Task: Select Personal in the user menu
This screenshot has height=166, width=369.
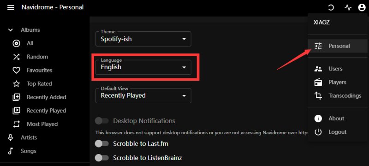Action: [x=338, y=46]
